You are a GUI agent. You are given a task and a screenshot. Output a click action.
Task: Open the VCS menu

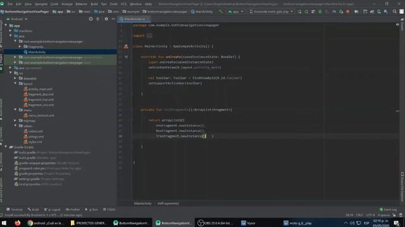[123, 4]
